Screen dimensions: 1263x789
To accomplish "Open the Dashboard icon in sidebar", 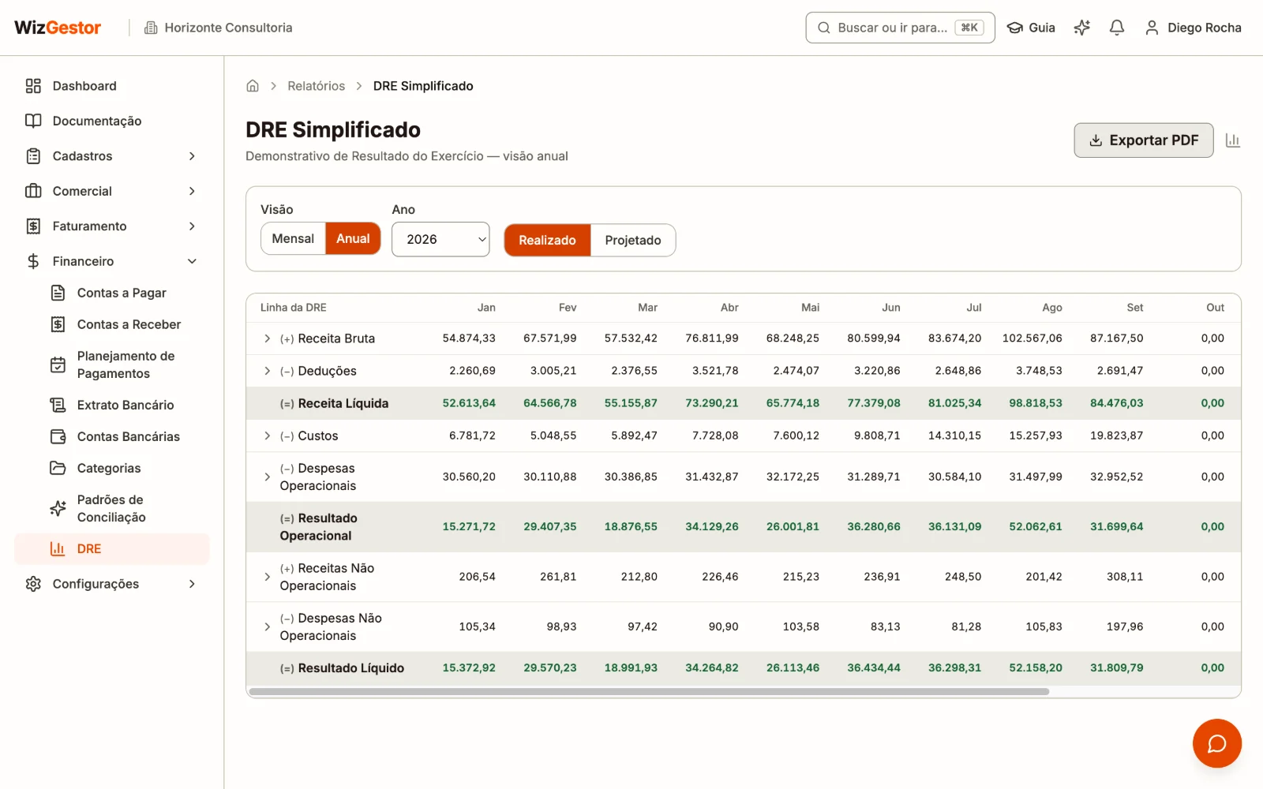I will tap(33, 86).
